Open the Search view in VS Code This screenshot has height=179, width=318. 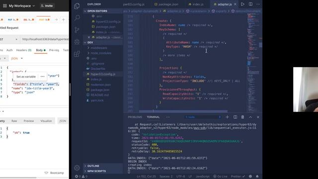point(77,18)
